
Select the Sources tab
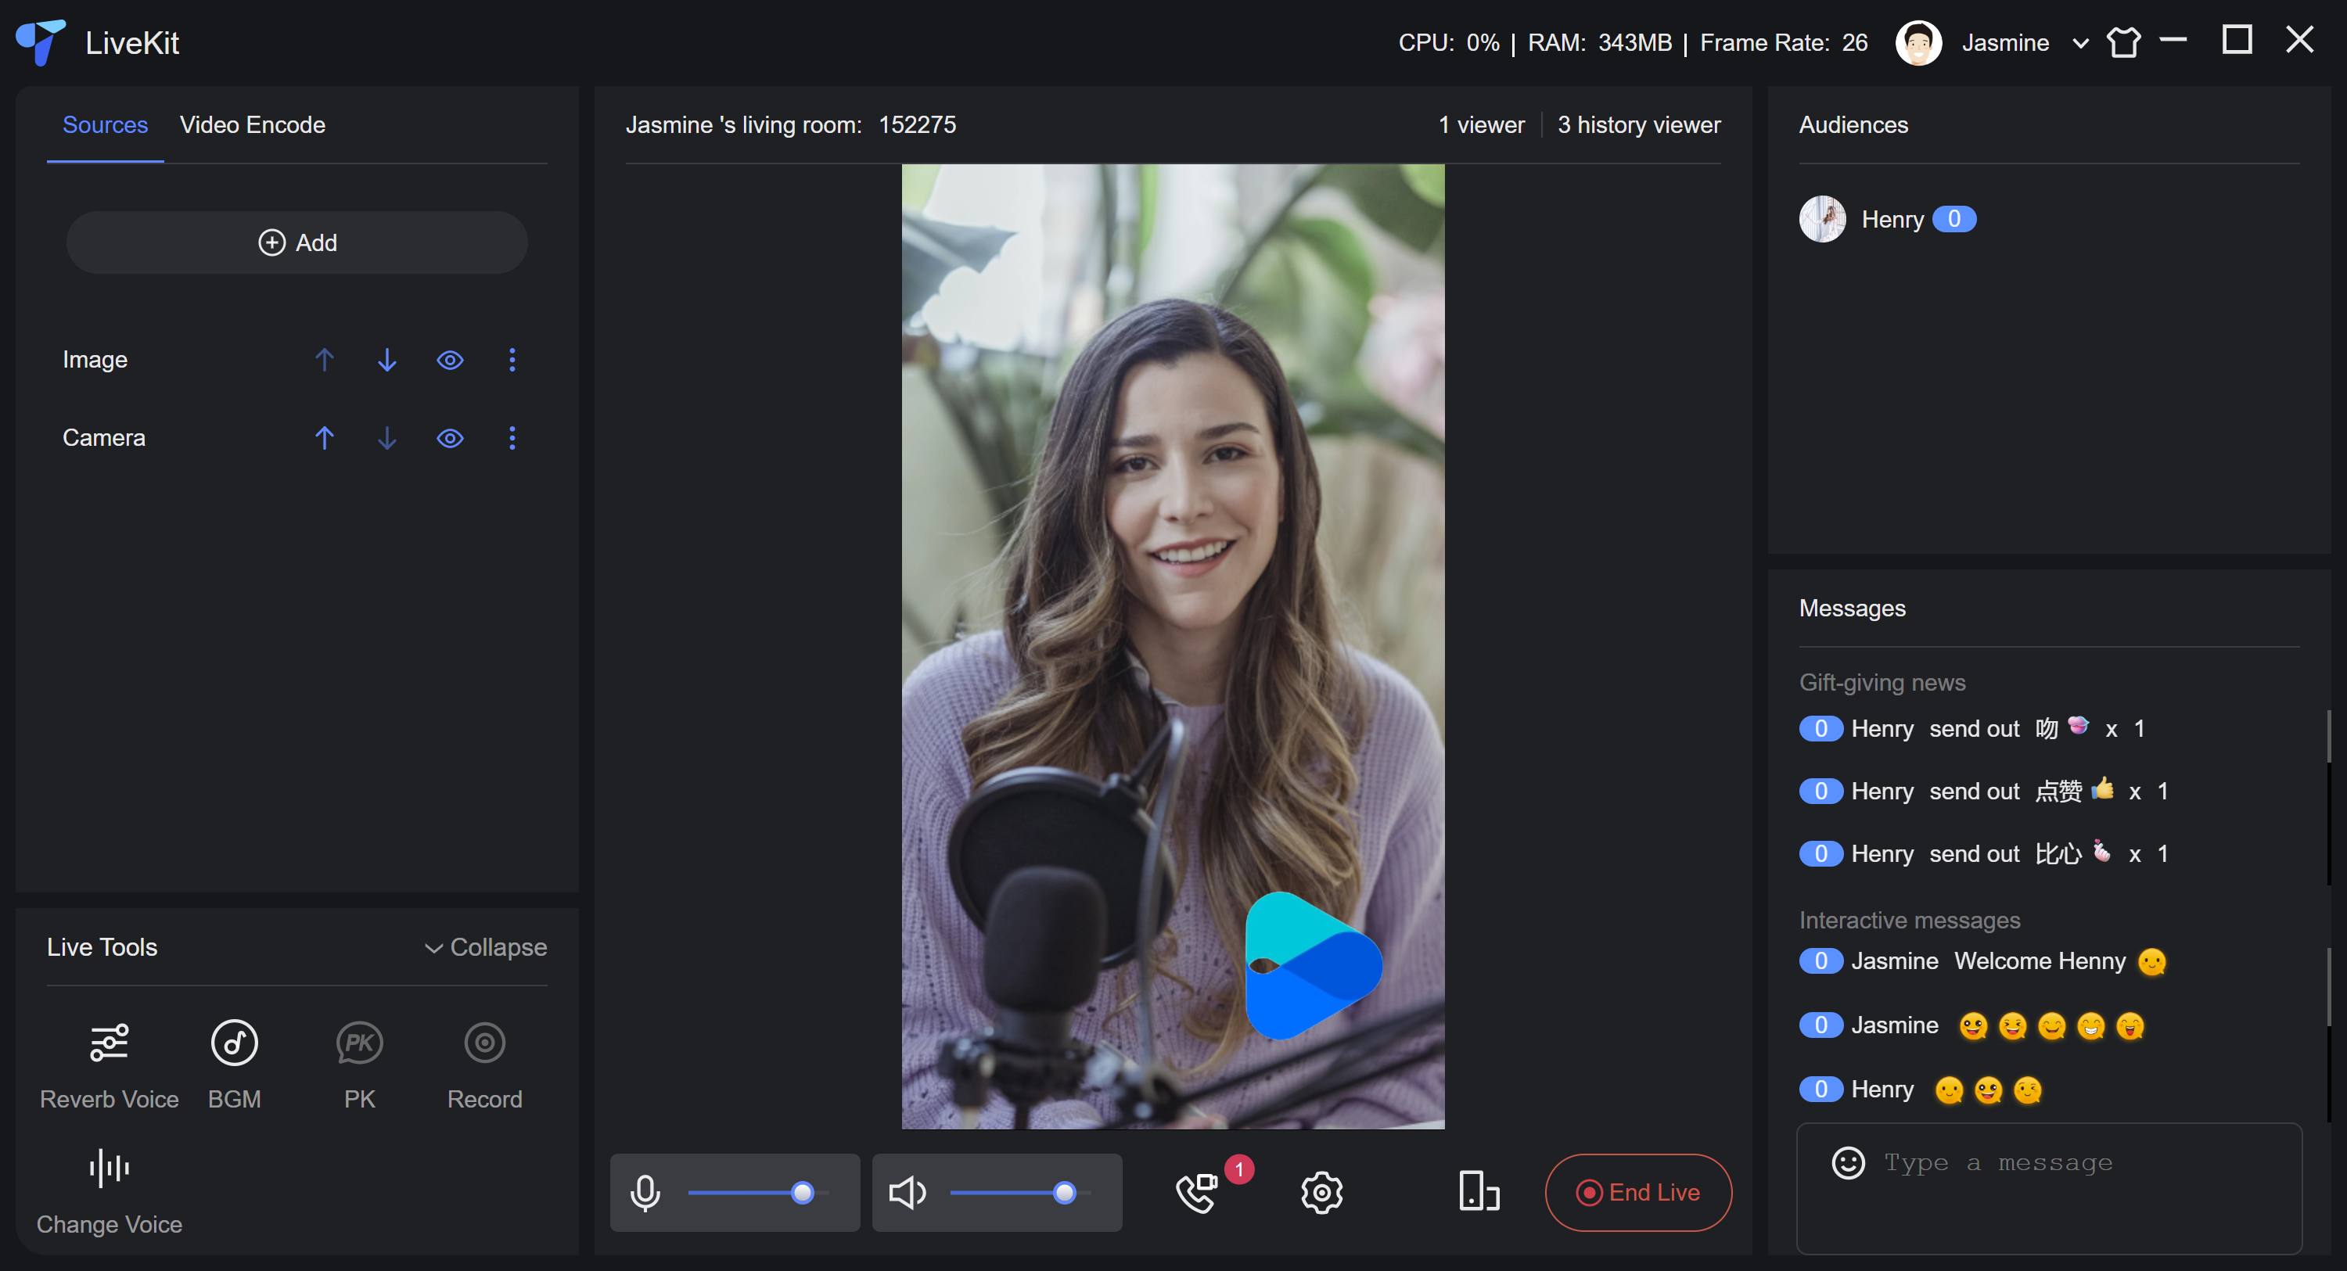point(105,125)
